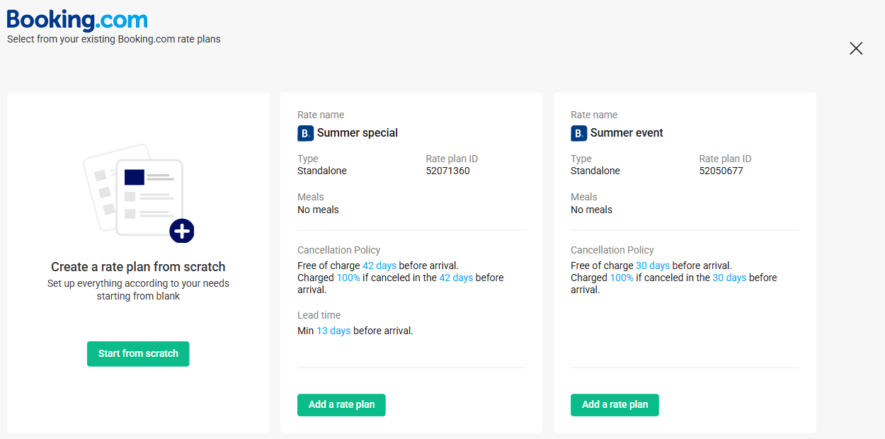Viewport: 885px width, 439px height.
Task: Select the Summer event rate name
Action: click(x=627, y=133)
